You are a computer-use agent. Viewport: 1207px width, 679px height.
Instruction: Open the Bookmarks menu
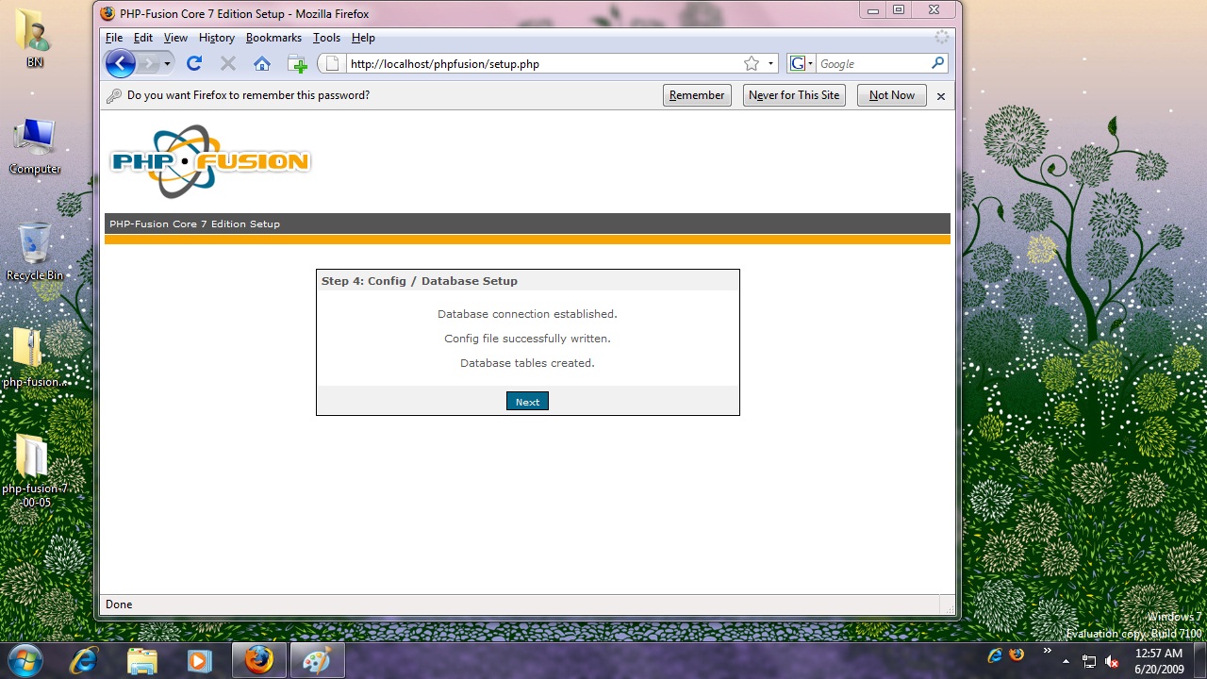click(273, 38)
